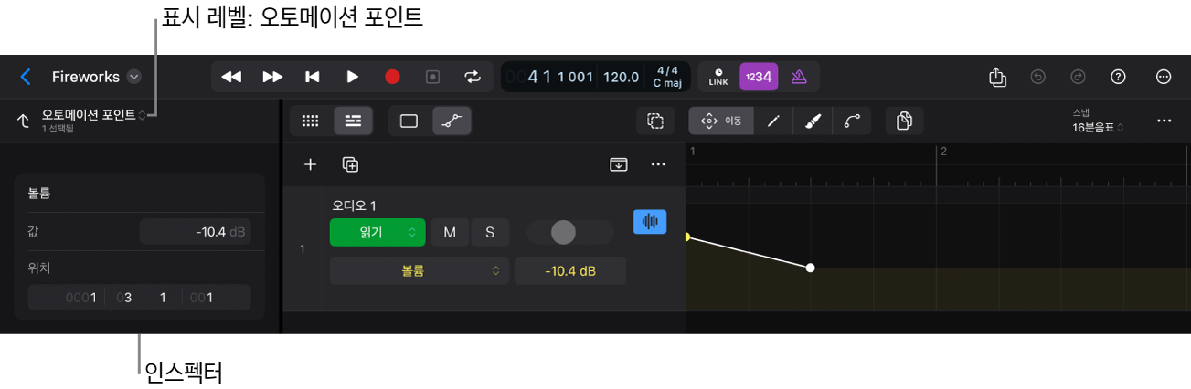The image size is (1191, 389).
Task: Click the Redo icon
Action: (1078, 77)
